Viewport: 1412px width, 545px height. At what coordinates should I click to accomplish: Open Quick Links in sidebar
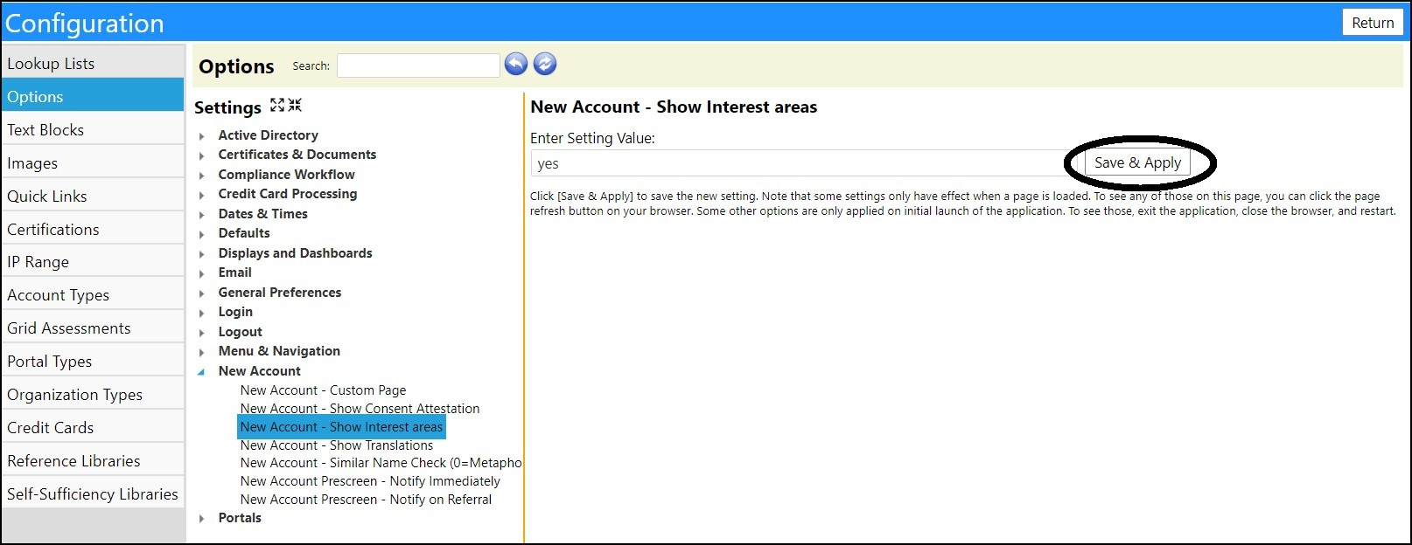tap(93, 196)
